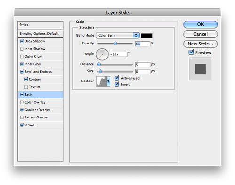This screenshot has height=185, width=235.
Task: Click the New Style... button
Action: (x=201, y=44)
